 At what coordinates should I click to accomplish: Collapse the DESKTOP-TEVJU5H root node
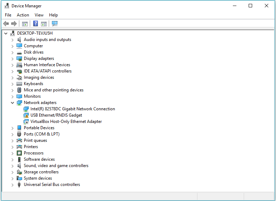pos(6,33)
